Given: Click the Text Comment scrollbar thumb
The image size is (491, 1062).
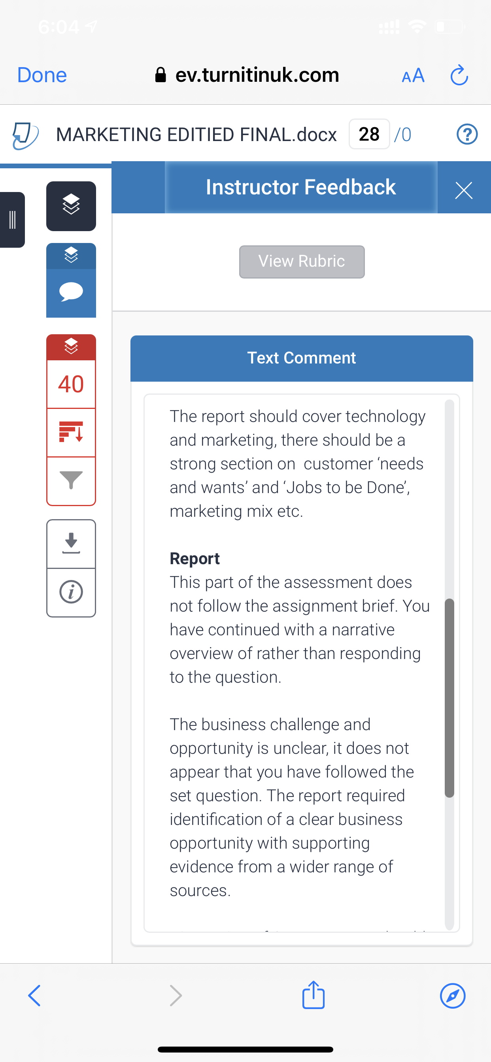Looking at the screenshot, I should (x=449, y=698).
